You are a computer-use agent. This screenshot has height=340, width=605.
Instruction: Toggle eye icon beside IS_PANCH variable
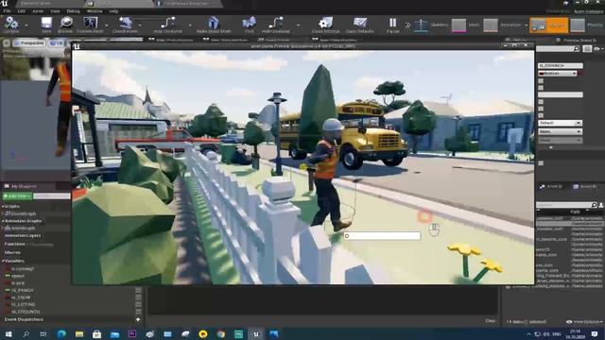coord(138,290)
